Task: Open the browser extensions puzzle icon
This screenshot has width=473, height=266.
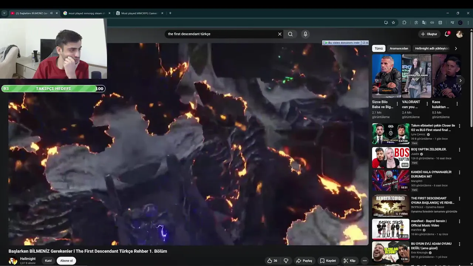Action: (x=404, y=23)
